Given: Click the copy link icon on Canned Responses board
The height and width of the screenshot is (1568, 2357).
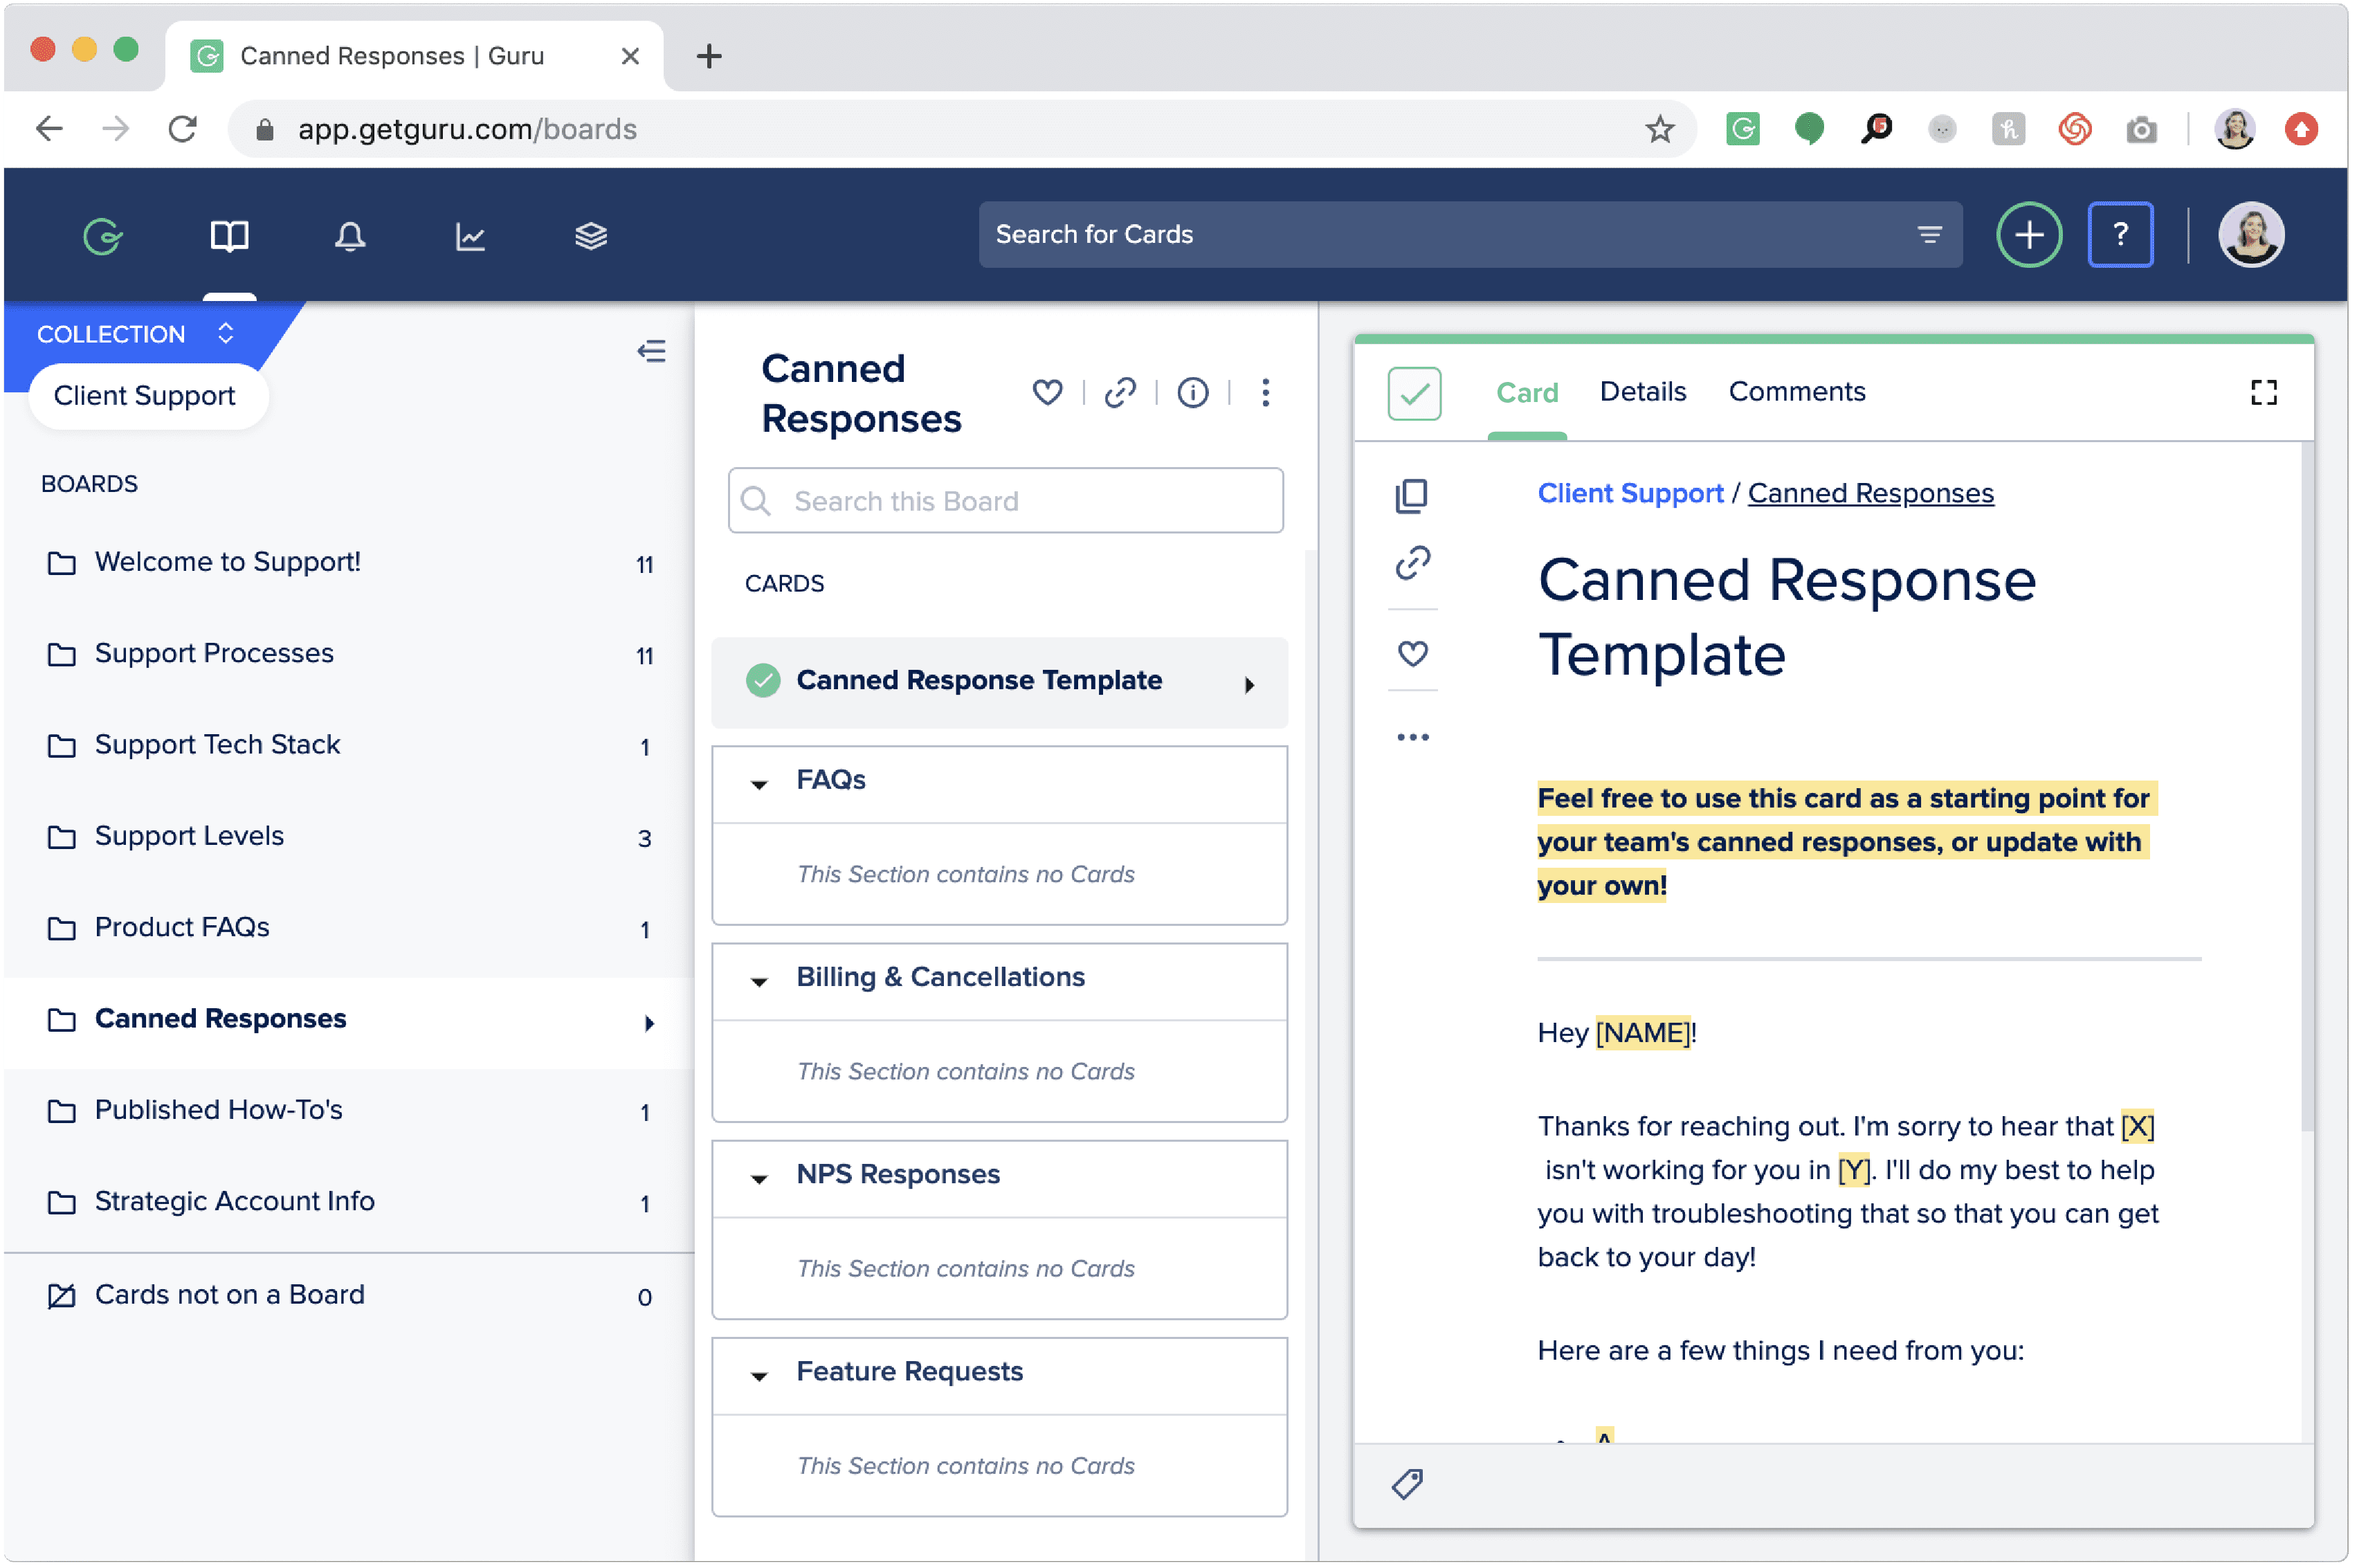Looking at the screenshot, I should pyautogui.click(x=1122, y=390).
